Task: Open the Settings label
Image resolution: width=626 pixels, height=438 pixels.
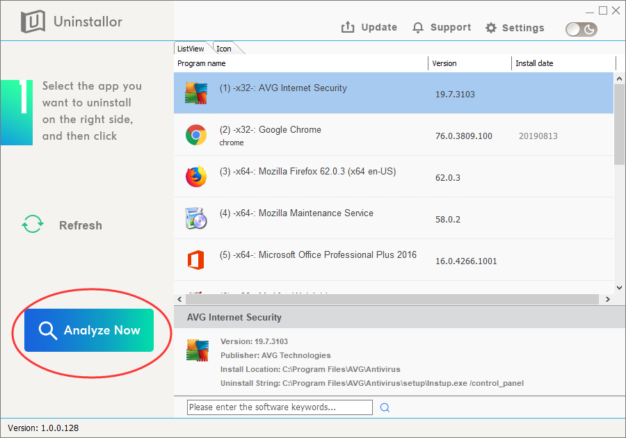Action: click(523, 28)
